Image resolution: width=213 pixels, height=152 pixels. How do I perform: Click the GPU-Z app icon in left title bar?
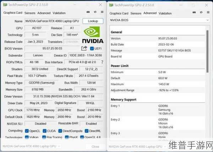(x=5, y=5)
